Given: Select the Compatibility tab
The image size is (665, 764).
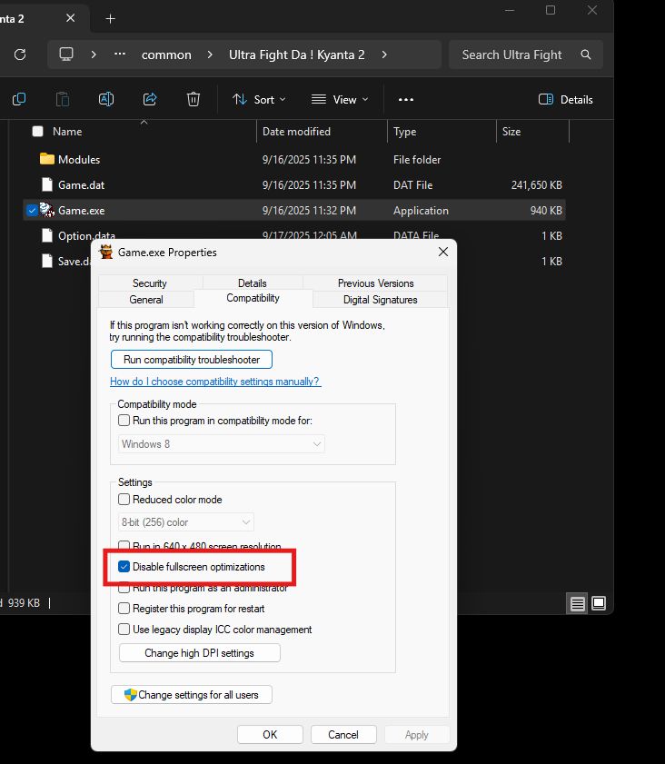Looking at the screenshot, I should (x=253, y=298).
